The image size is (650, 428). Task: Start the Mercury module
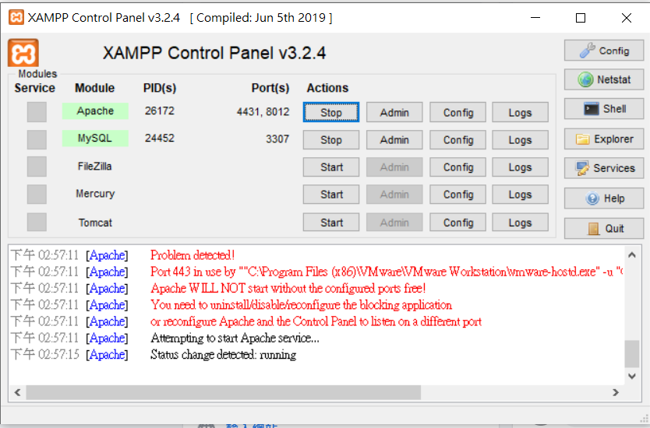tap(331, 195)
